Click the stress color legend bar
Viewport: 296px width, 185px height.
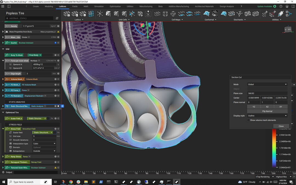[274, 148]
